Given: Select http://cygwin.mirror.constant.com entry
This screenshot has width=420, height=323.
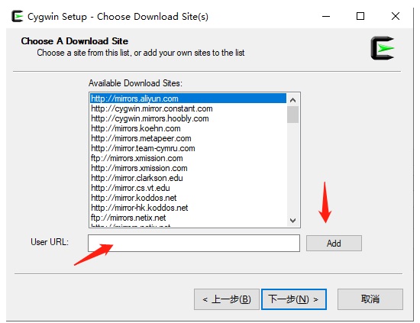Looking at the screenshot, I should [x=188, y=108].
